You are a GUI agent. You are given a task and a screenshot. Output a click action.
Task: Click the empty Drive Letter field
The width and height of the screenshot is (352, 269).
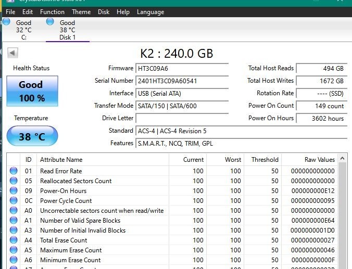pyautogui.click(x=182, y=119)
